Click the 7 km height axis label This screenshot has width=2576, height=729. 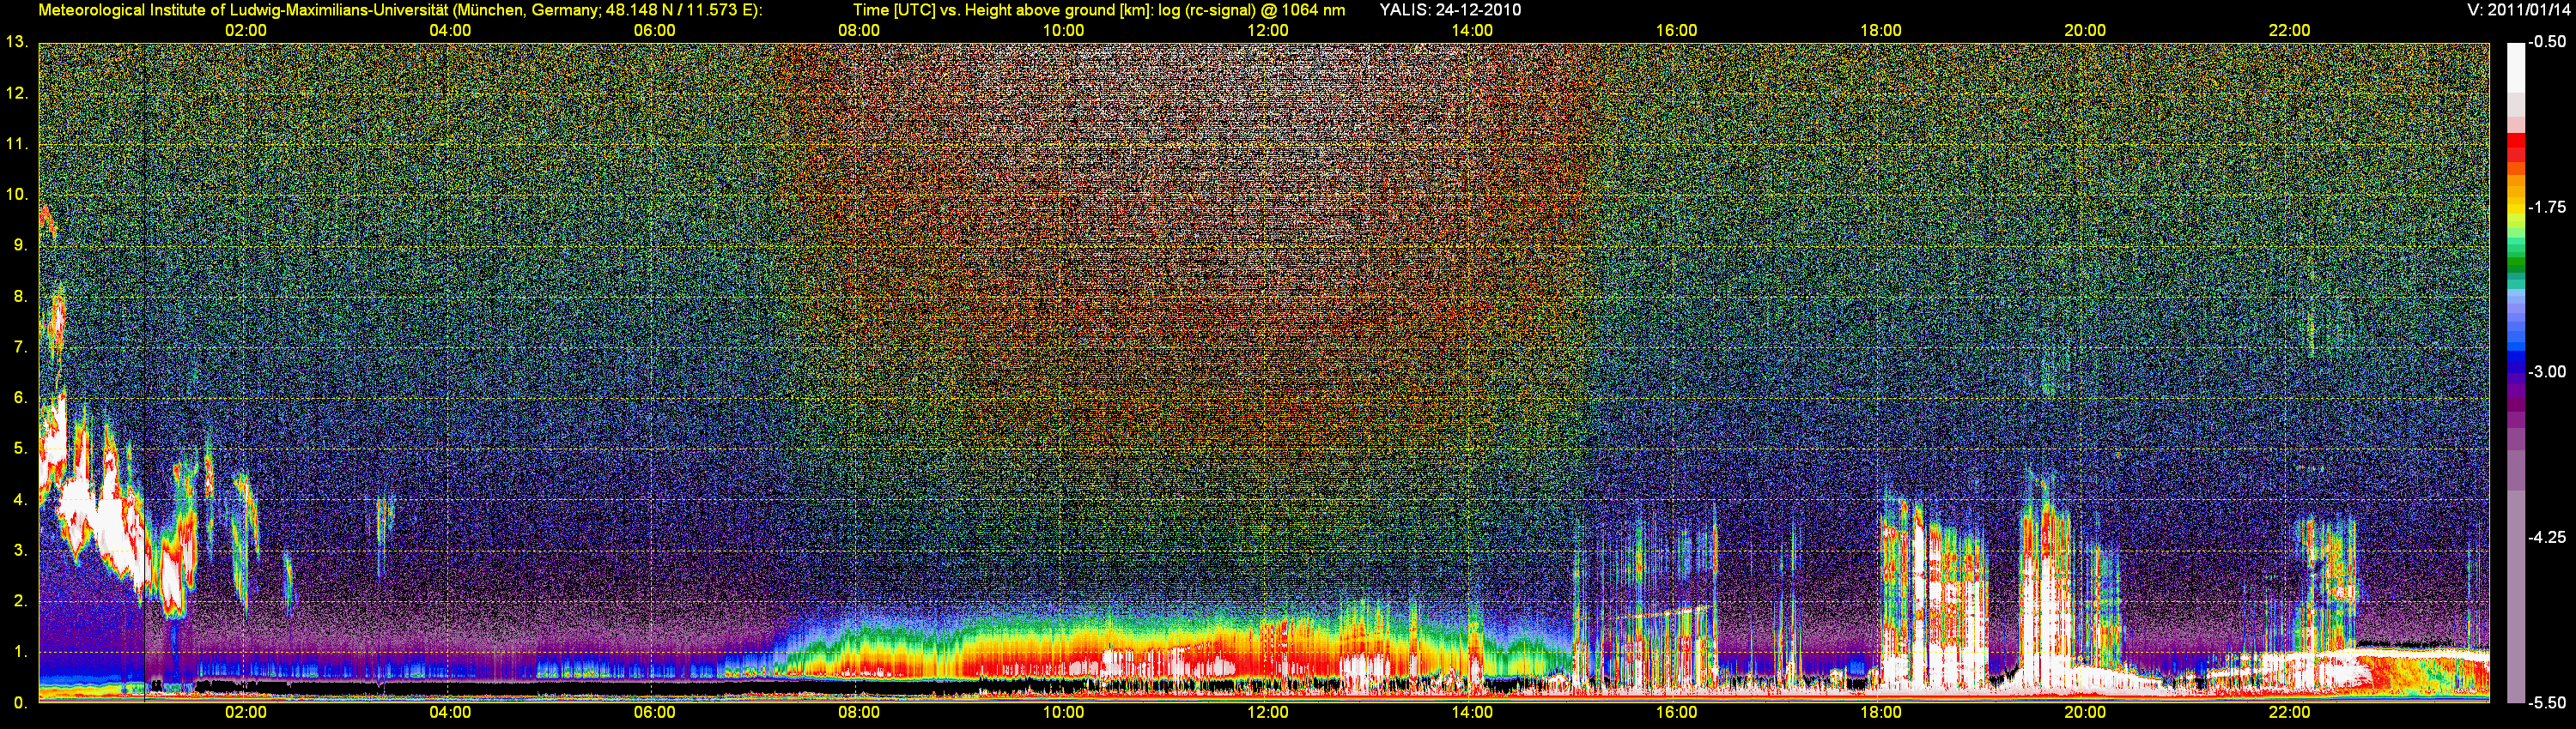(x=20, y=347)
